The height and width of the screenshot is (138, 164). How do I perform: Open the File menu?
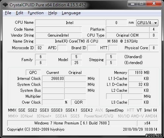8,13
